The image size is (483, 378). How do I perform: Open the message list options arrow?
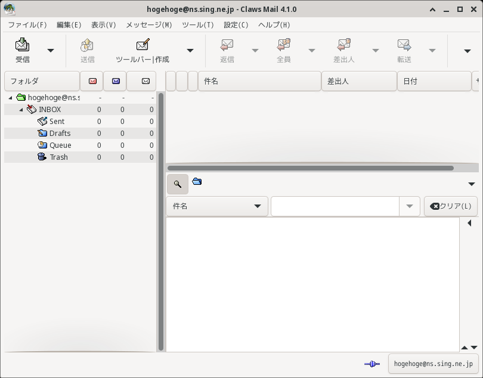[472, 184]
